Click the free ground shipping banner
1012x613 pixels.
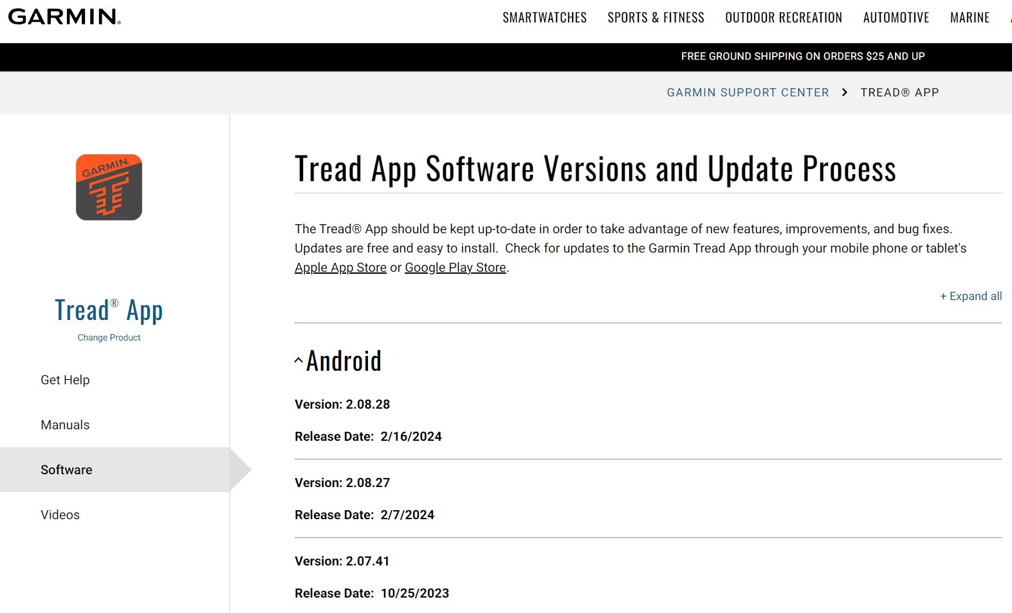(x=803, y=57)
